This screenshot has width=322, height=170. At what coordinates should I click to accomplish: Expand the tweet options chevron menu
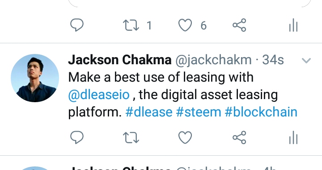(x=306, y=60)
